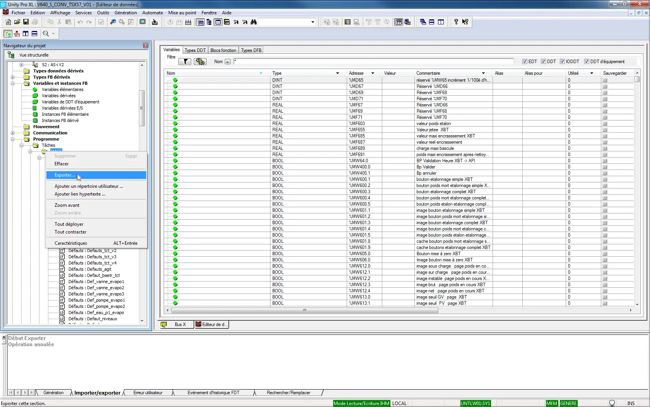The height and width of the screenshot is (407, 650).
Task: Click the tile horizontally icon
Action: click(432, 22)
